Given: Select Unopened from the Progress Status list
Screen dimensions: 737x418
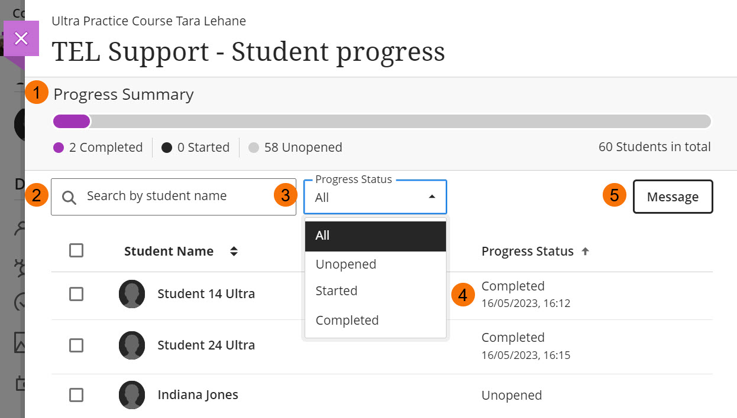Looking at the screenshot, I should click(x=345, y=264).
